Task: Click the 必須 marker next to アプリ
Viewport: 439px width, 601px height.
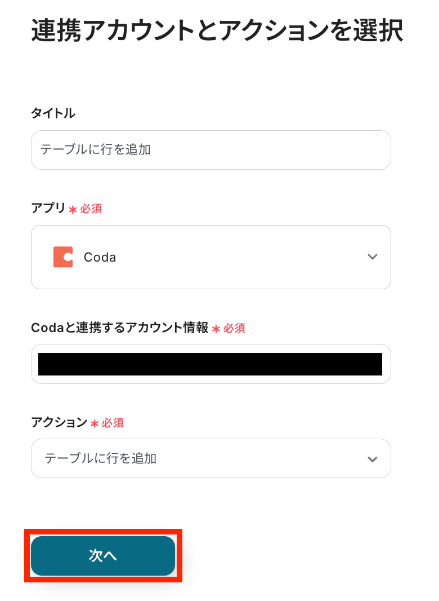Action: [x=91, y=209]
